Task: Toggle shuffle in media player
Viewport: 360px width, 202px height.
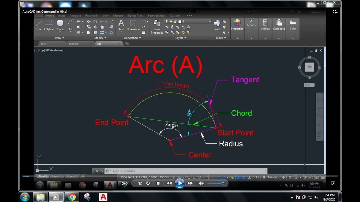Action: pos(140,183)
